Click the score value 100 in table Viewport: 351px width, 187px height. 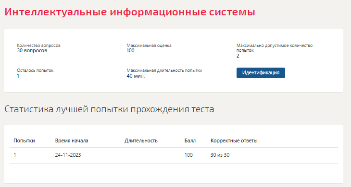pyautogui.click(x=188, y=155)
